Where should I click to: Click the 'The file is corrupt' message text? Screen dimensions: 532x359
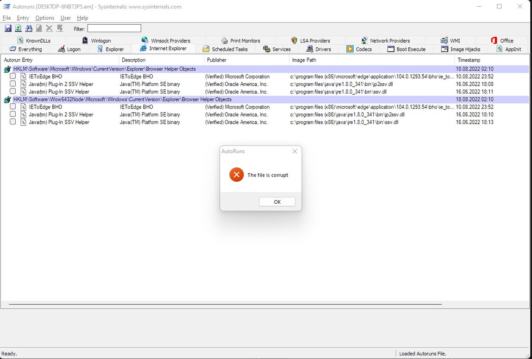[268, 175]
